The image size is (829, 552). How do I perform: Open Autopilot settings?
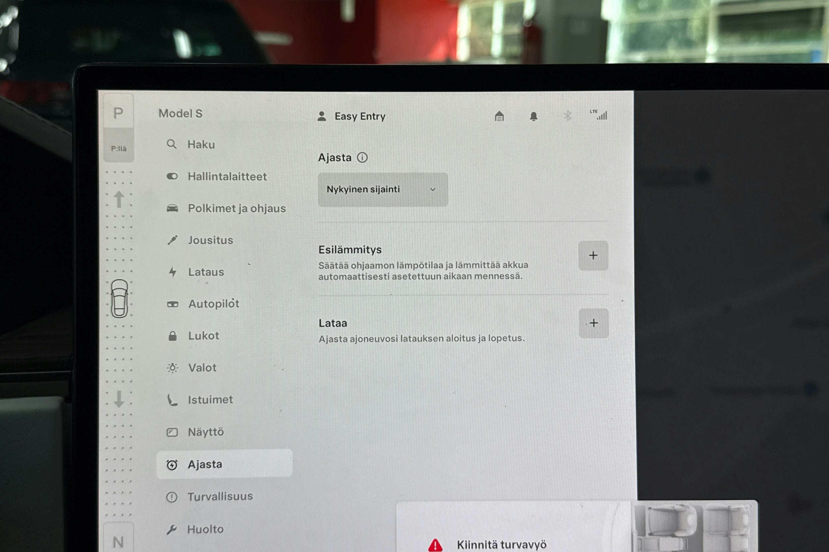(x=224, y=304)
